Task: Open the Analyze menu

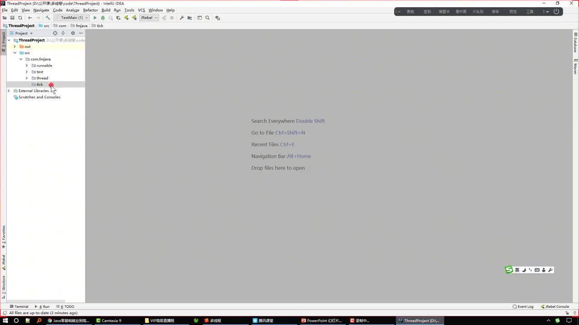Action: click(72, 10)
